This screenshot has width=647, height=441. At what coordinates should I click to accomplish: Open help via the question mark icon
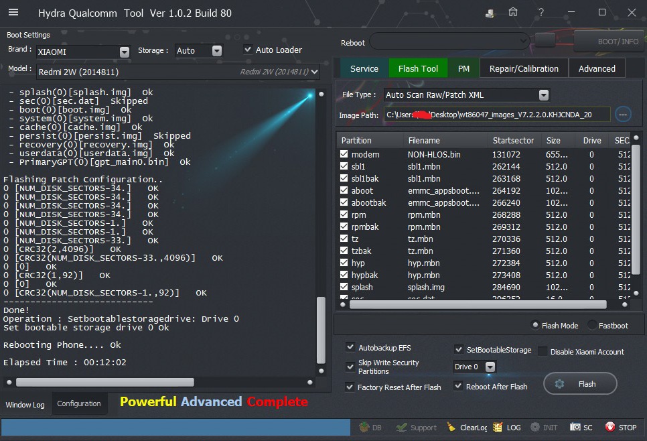pyautogui.click(x=541, y=12)
